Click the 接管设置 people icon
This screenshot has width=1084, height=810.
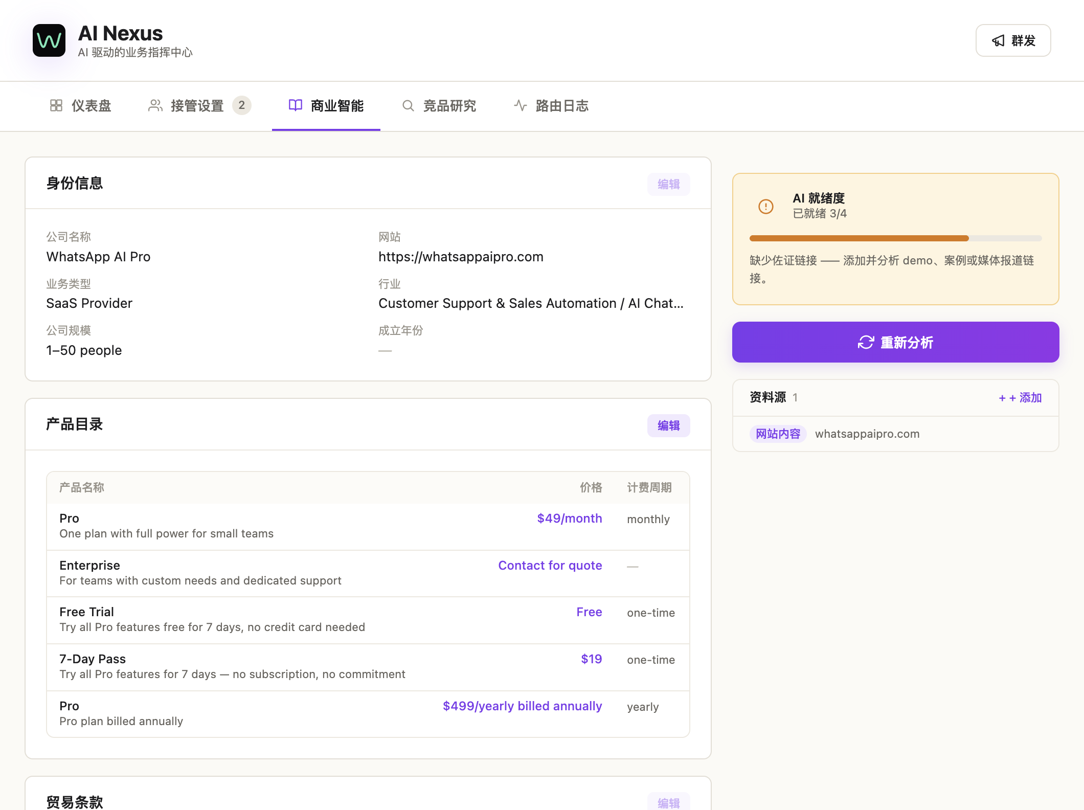pyautogui.click(x=155, y=105)
